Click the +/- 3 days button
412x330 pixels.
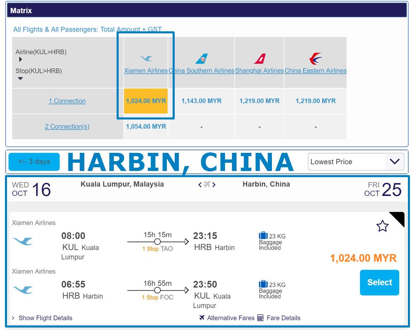coord(34,161)
